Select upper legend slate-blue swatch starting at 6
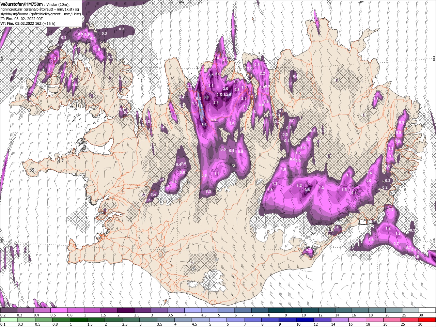436x327 pixels. coord(243,310)
